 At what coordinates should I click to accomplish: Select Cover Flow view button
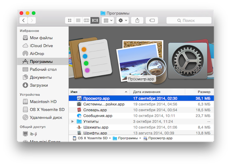[95, 20]
